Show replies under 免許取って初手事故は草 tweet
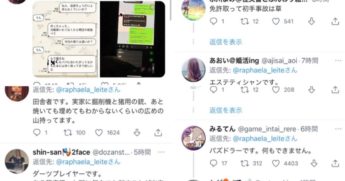 [225, 42]
